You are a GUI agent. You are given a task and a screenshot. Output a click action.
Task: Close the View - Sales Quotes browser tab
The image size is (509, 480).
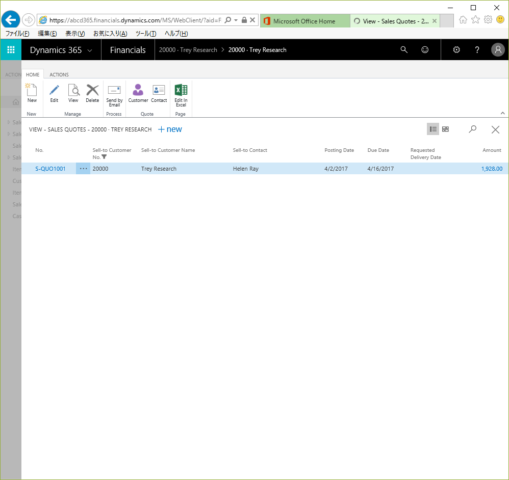click(x=435, y=21)
